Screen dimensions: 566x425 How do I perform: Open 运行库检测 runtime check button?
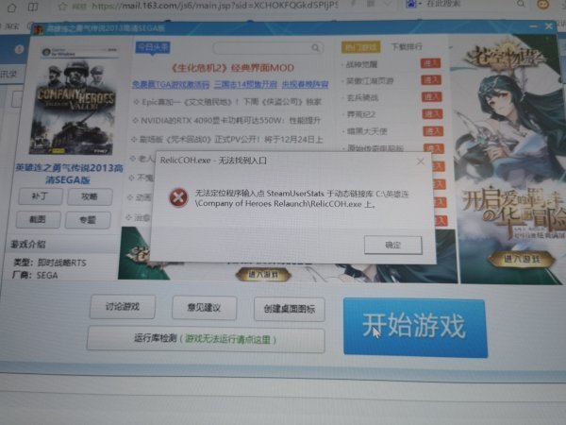206,339
